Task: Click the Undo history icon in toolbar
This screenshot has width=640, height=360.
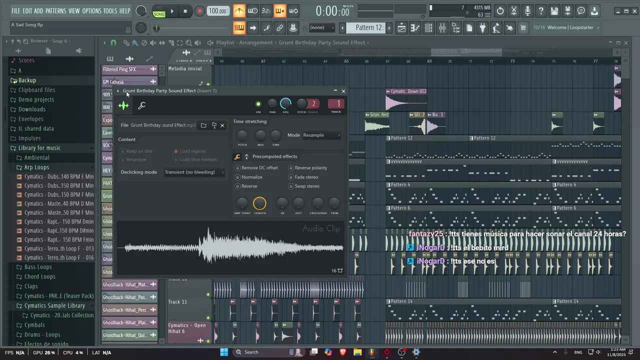Action: [x=500, y=11]
